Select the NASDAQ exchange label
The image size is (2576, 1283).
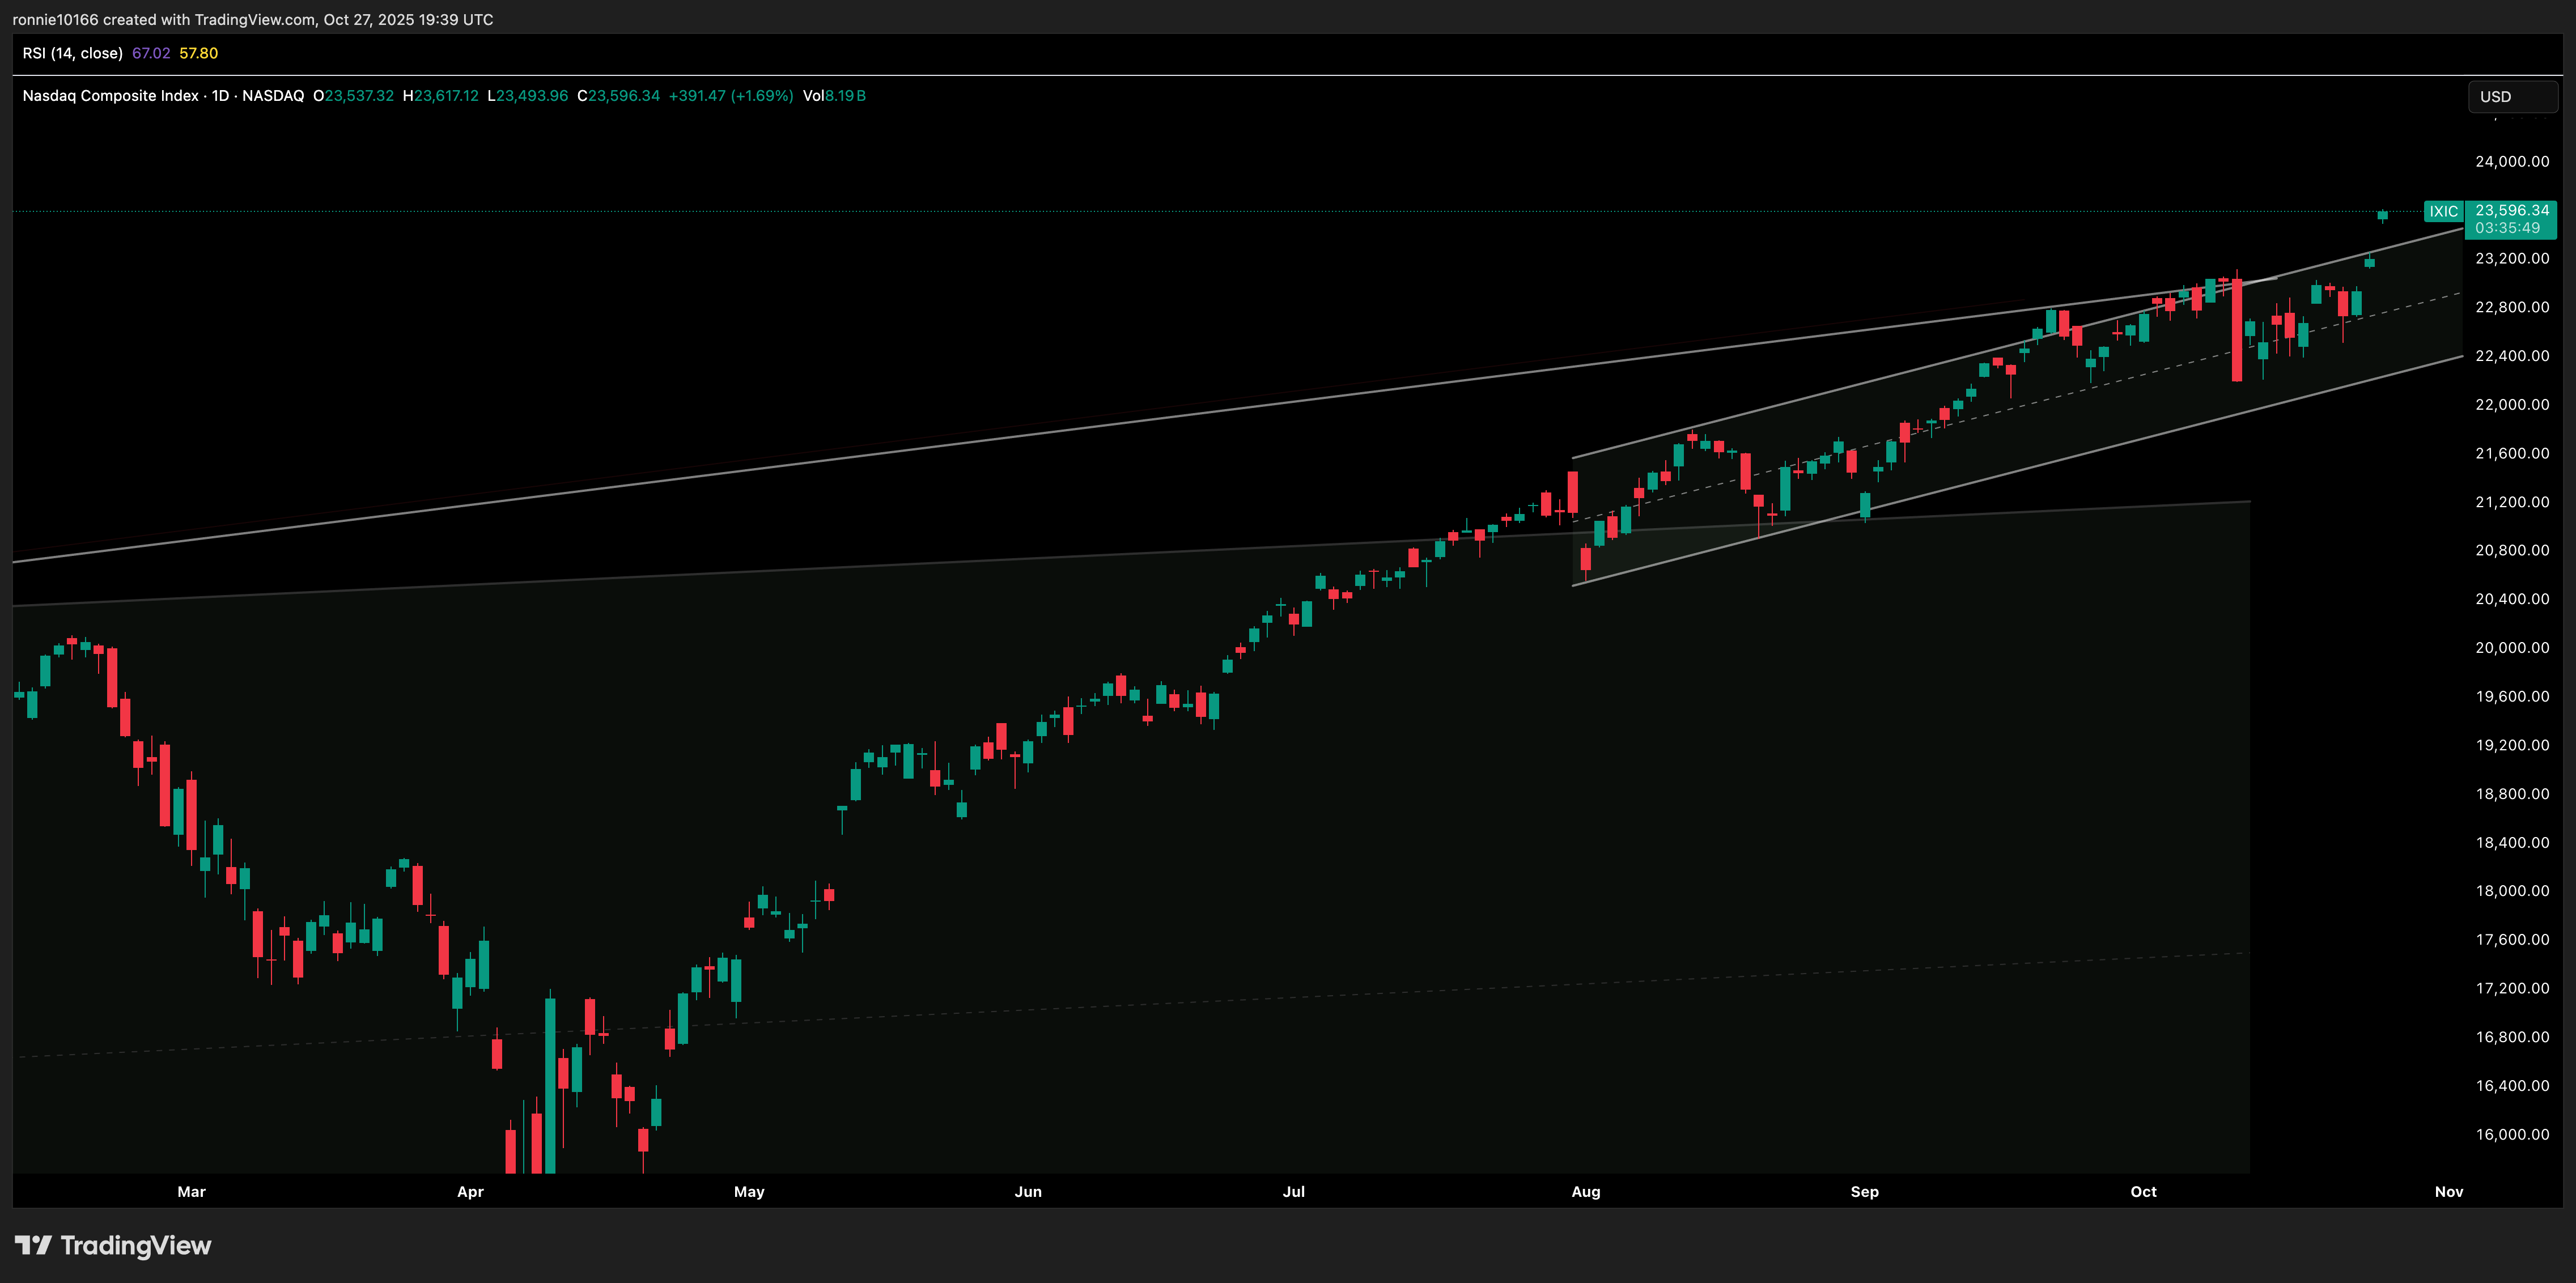pyautogui.click(x=274, y=96)
